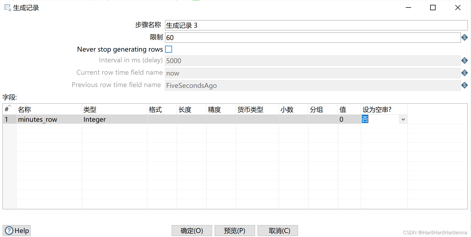Click the 设为空串? column header
The width and height of the screenshot is (471, 237).
[x=384, y=109]
